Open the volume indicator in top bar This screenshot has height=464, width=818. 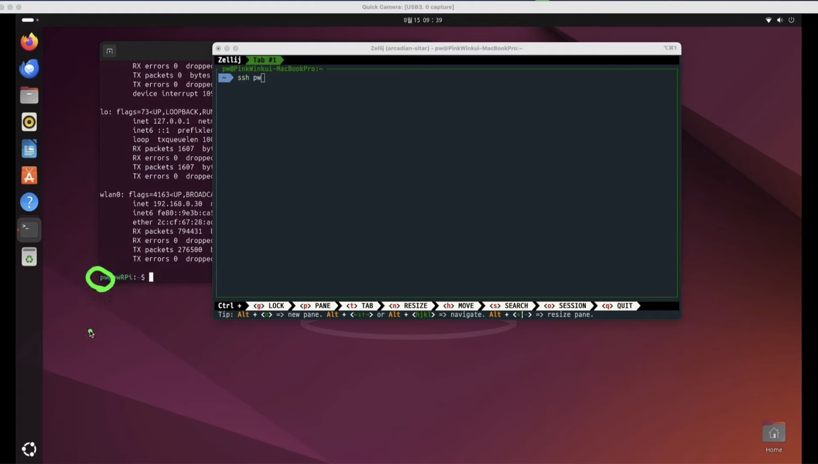[x=780, y=20]
